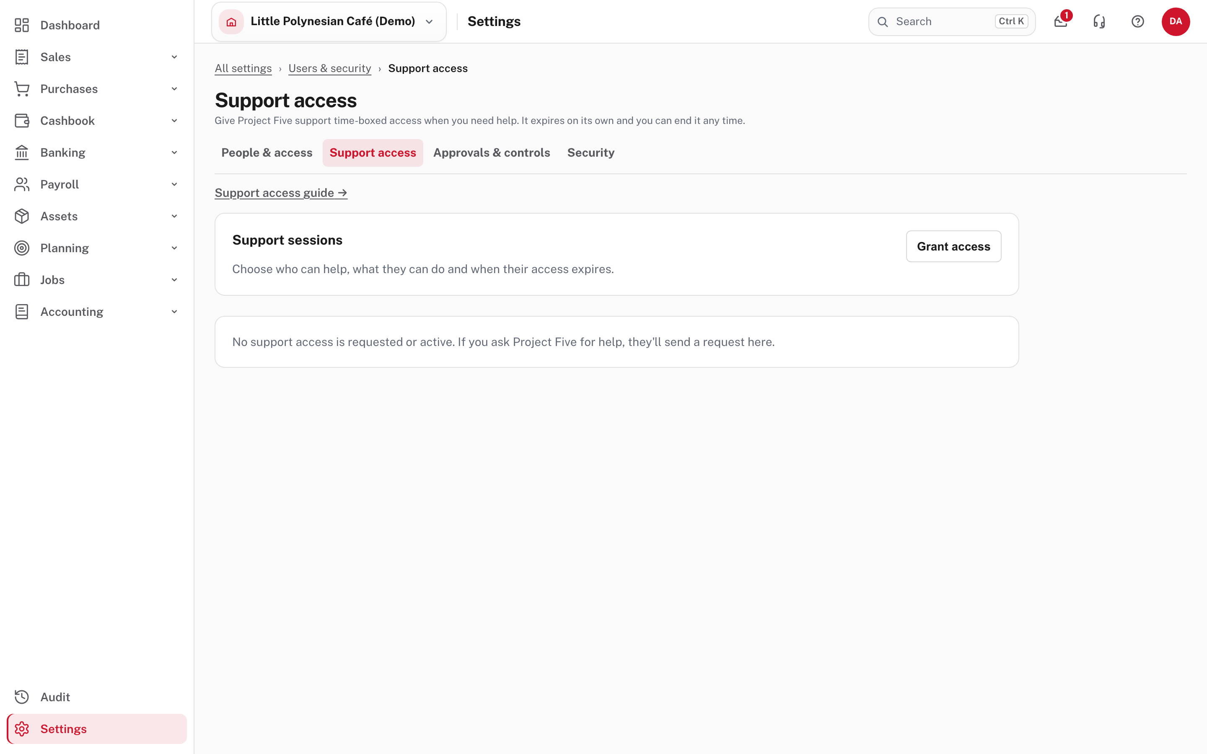Screen dimensions: 1207x754
Task: Open the DA user avatar menu
Action: [x=1176, y=21]
